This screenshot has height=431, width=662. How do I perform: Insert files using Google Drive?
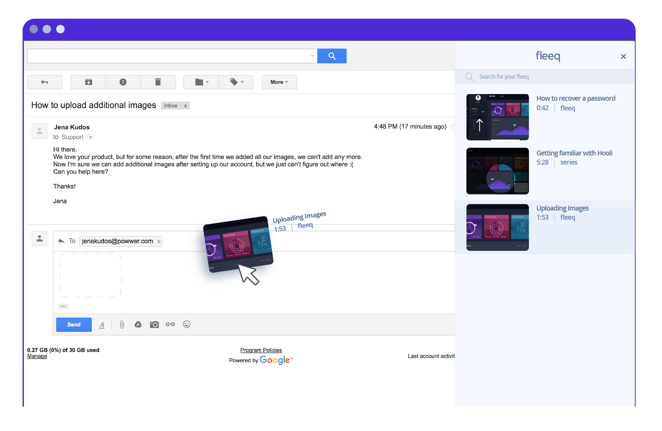(x=138, y=325)
